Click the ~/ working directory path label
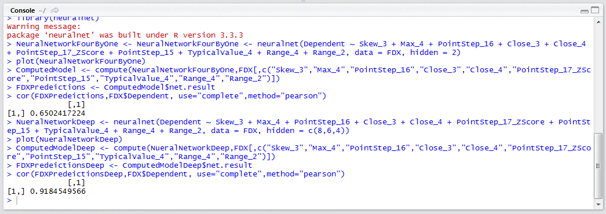 (x=42, y=10)
